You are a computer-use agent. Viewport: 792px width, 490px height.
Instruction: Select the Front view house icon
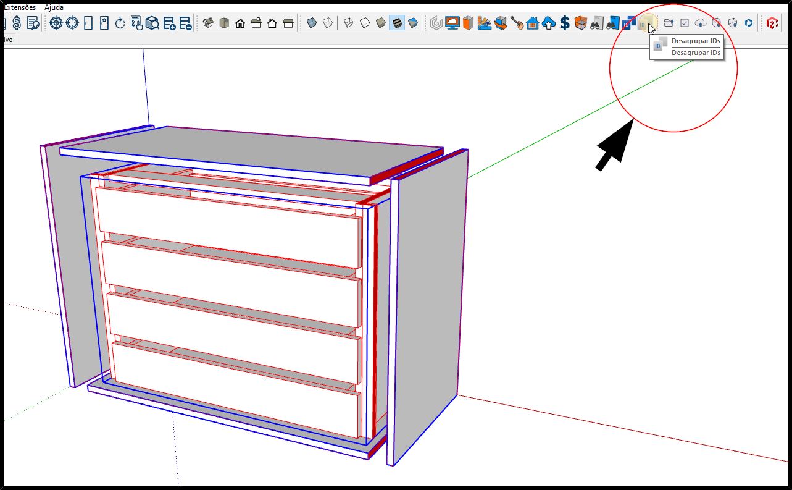(x=240, y=23)
